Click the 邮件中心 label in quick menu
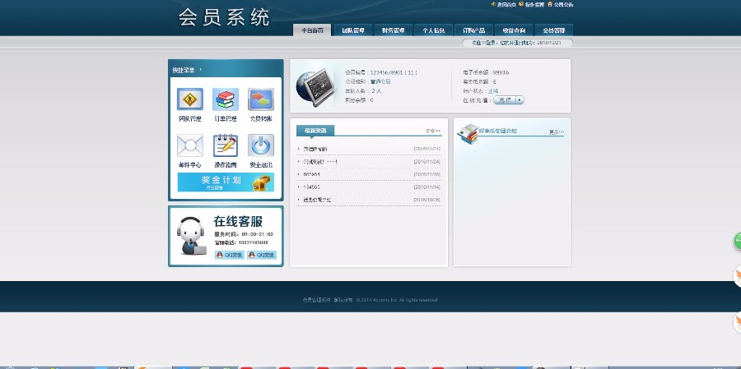 click(x=190, y=165)
